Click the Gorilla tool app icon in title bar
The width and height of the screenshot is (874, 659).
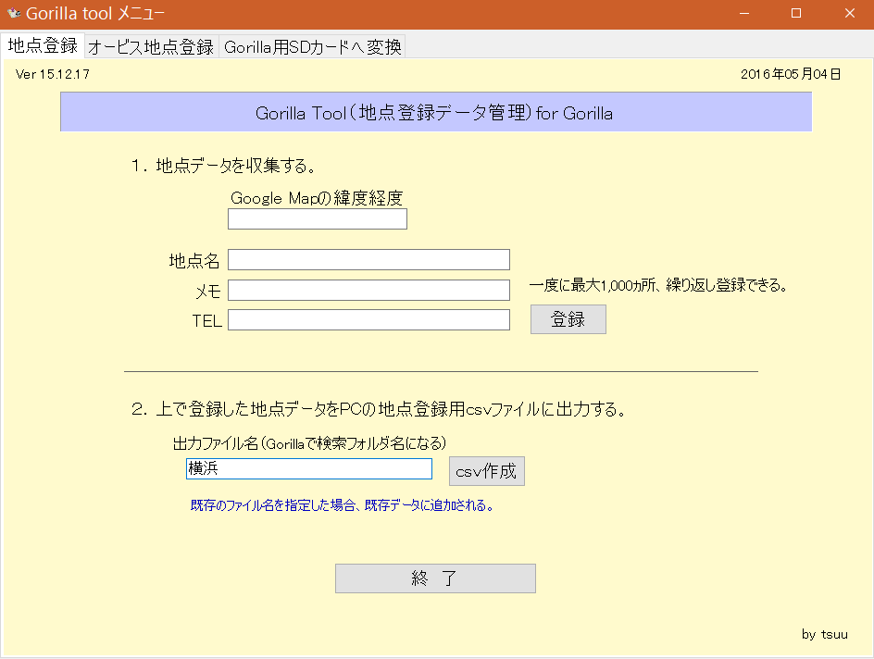(x=13, y=14)
